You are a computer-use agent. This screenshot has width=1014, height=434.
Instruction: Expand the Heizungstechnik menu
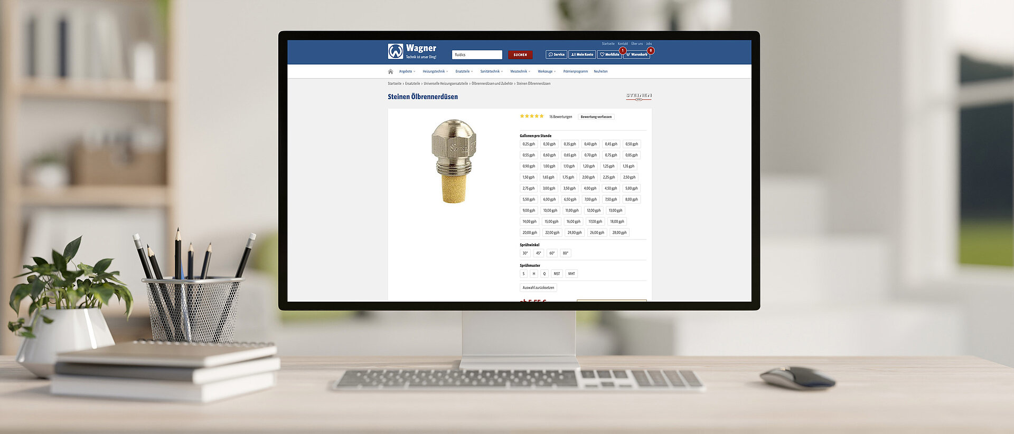point(435,72)
